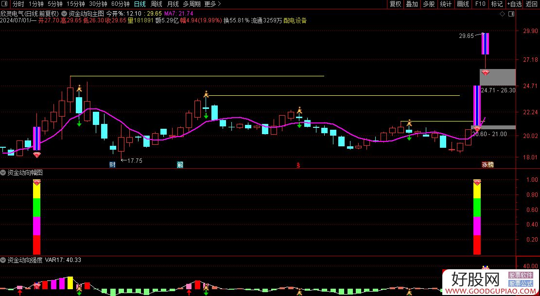Open the 配电设备 sector link
540x296 pixels.
pos(294,20)
